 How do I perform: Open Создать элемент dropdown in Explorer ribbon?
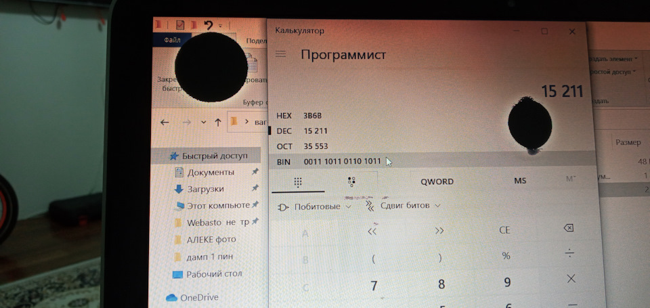point(613,59)
